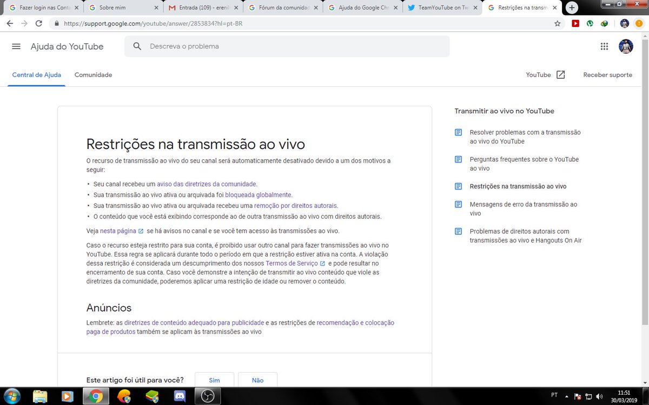Switch to the Fórum da comunidade tab
The height and width of the screenshot is (405, 649).
282,8
